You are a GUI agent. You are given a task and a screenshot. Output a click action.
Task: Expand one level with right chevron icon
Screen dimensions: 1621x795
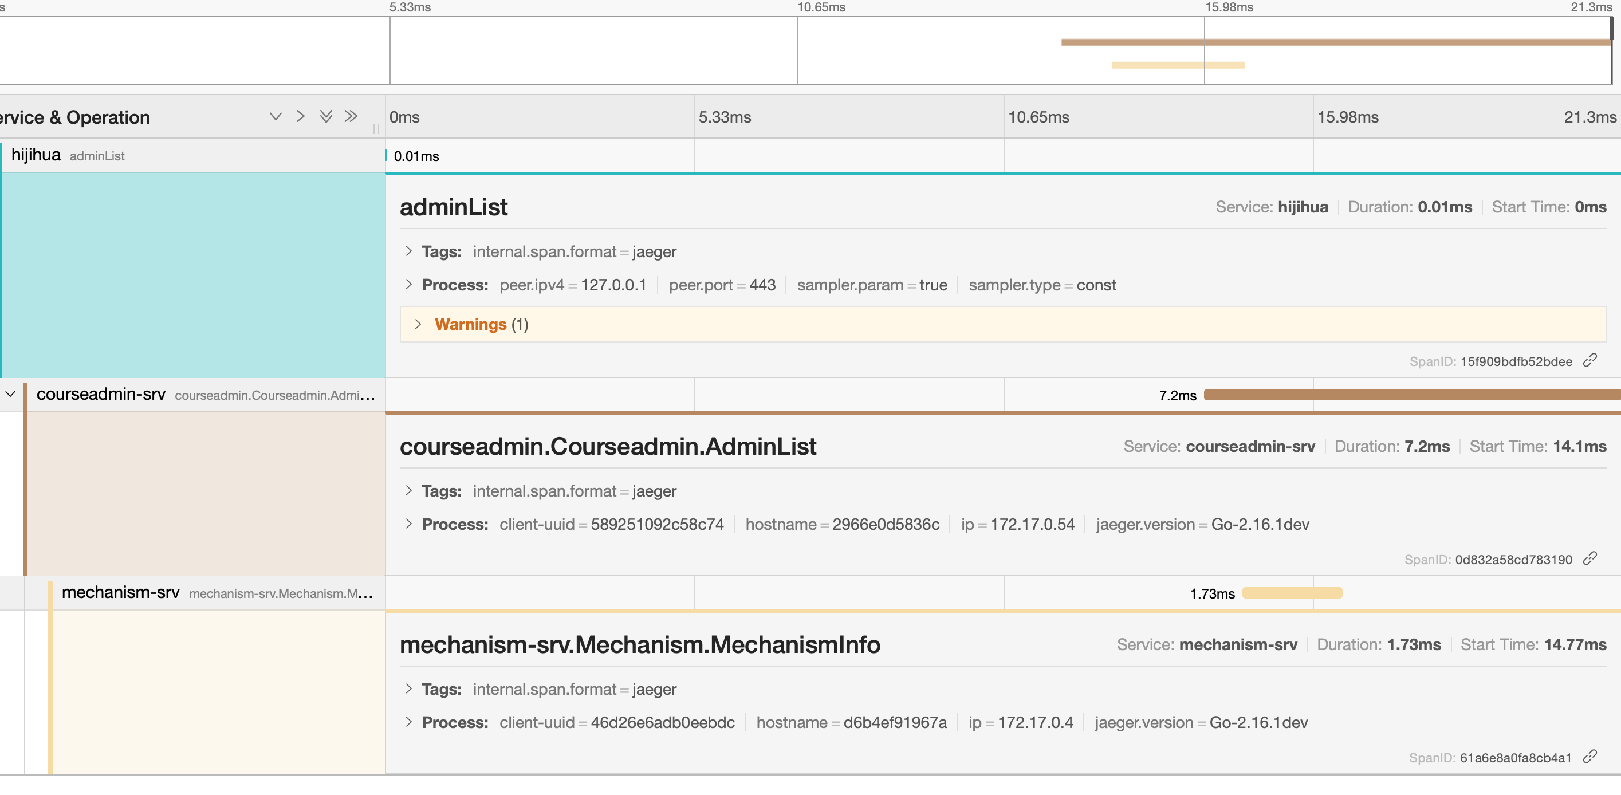tap(300, 116)
